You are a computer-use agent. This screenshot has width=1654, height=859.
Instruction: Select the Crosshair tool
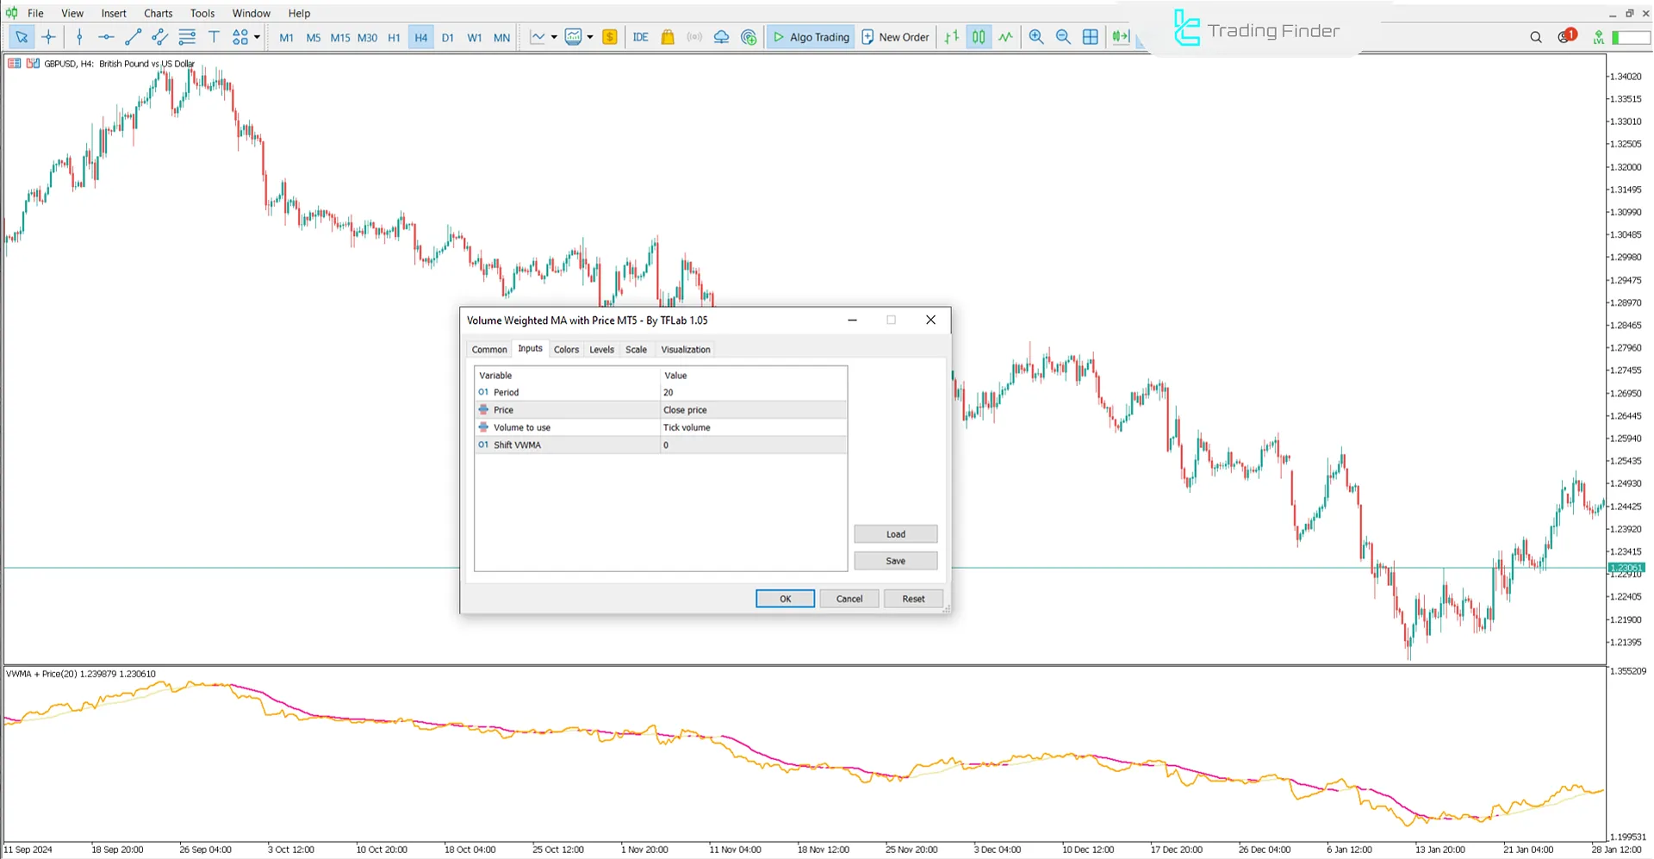(x=48, y=37)
